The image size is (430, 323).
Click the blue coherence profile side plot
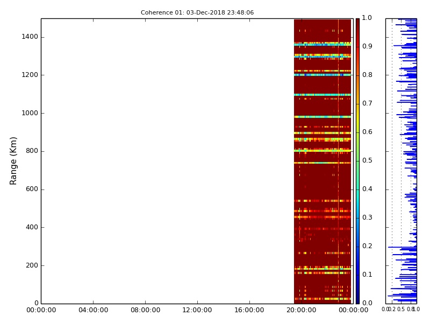(x=401, y=161)
